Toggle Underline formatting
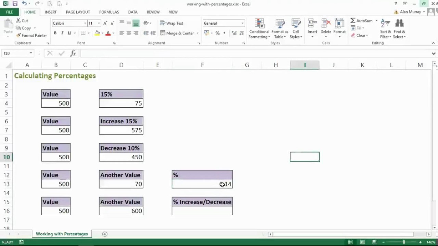The image size is (438, 246). click(69, 33)
